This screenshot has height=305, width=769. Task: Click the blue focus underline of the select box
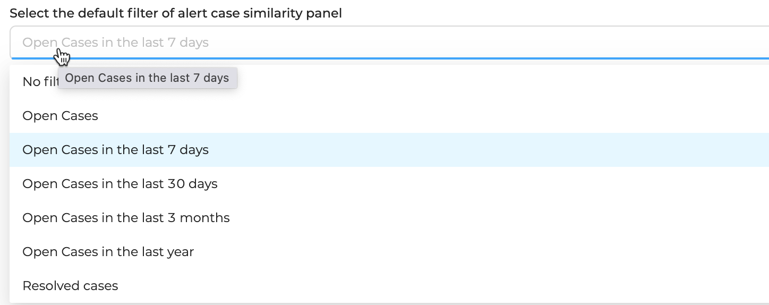tap(389, 58)
